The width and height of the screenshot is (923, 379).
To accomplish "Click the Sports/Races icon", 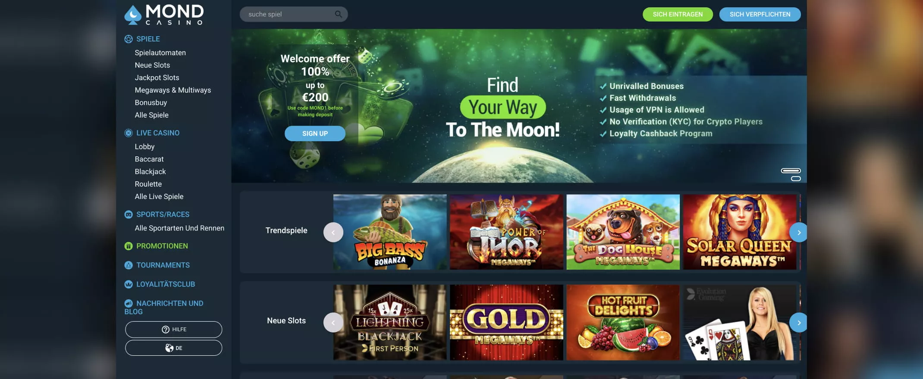I will point(129,214).
